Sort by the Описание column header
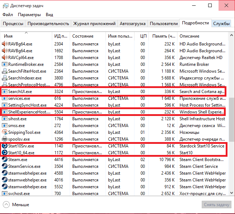This screenshot has width=235, height=214. coord(203,36)
